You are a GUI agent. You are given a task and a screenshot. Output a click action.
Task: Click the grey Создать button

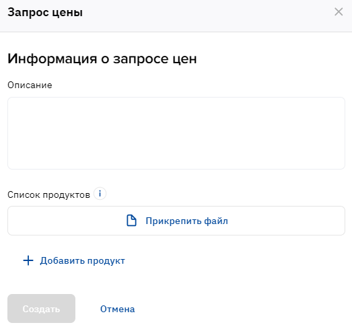[x=41, y=309]
